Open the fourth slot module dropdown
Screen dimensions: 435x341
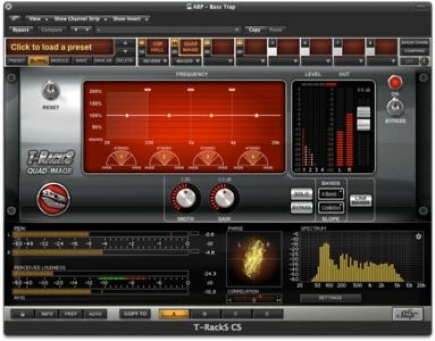[x=252, y=61]
